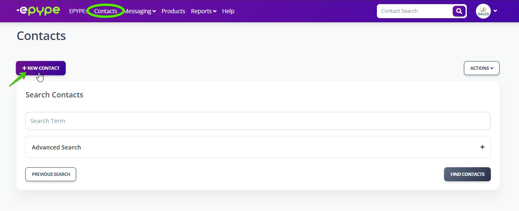The height and width of the screenshot is (211, 519).
Task: Expand the account chevron beside the avatar
Action: tap(495, 11)
